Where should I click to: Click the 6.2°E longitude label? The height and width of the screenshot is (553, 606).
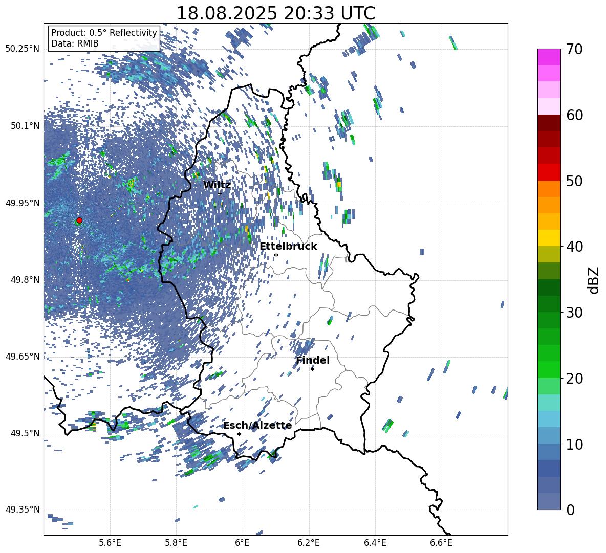[309, 543]
